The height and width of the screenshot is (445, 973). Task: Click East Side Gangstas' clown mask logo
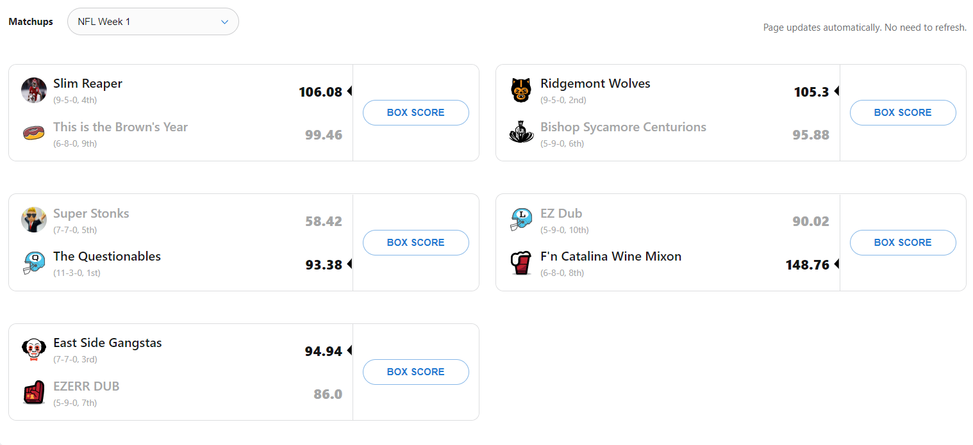(x=34, y=350)
